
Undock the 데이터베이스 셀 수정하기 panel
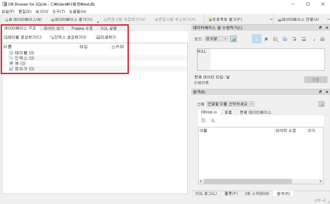pos(321,28)
